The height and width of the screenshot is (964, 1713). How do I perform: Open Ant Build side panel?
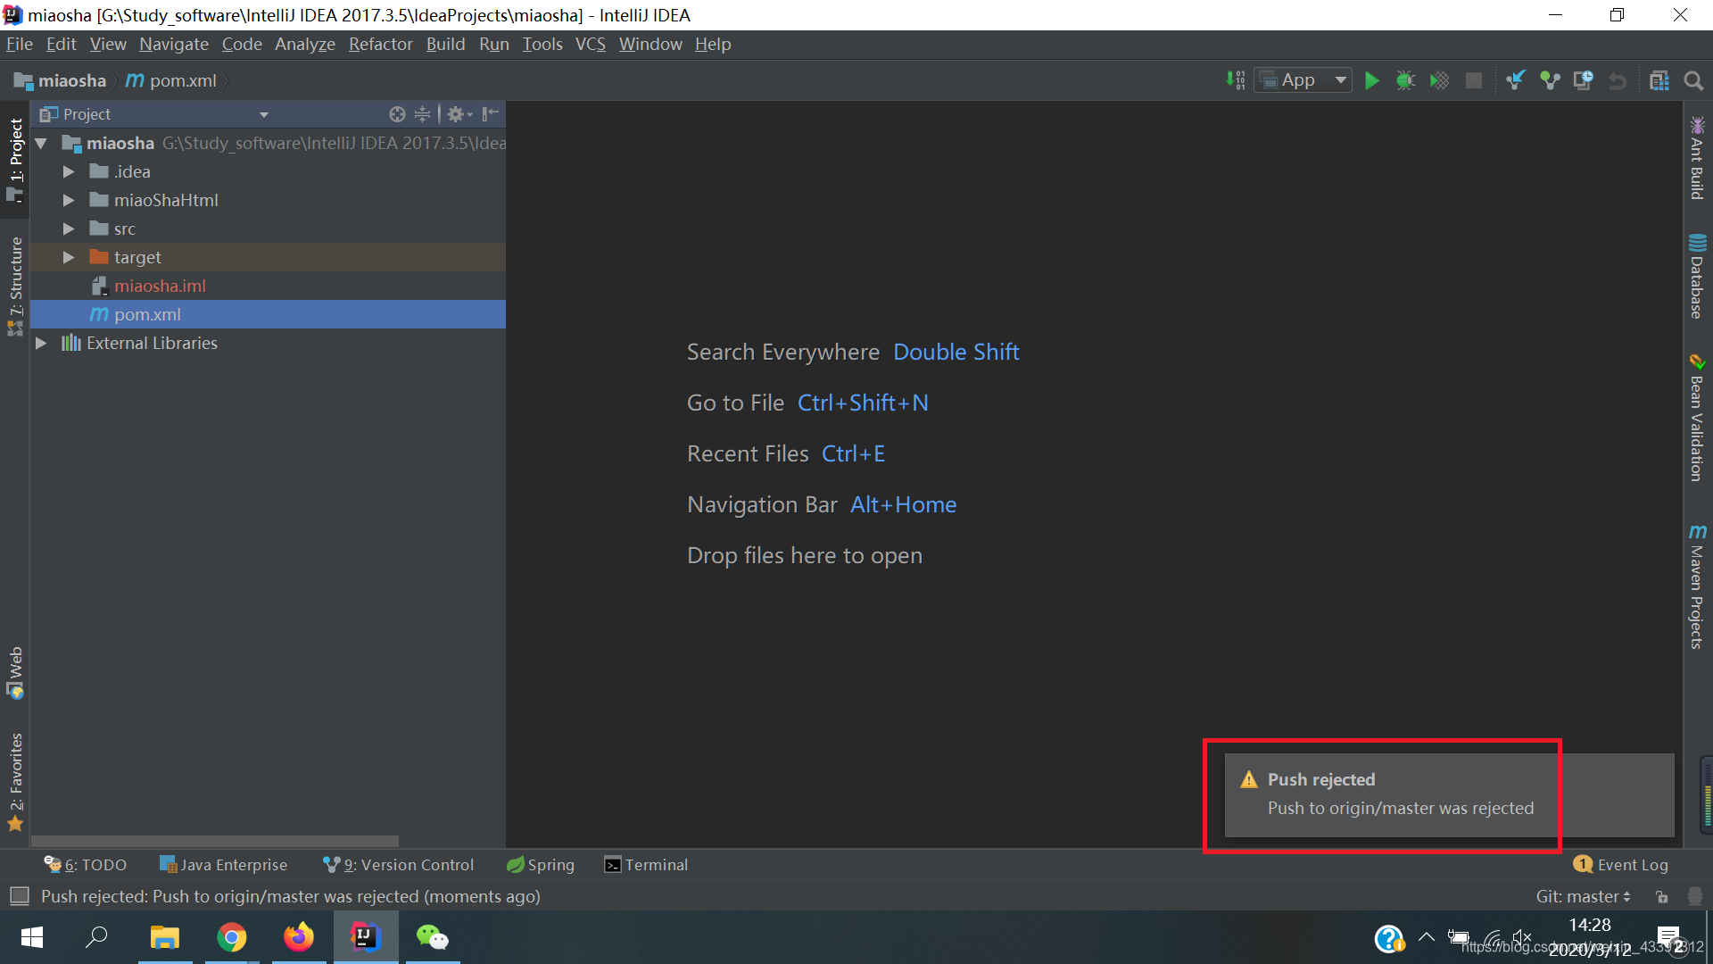(1697, 157)
